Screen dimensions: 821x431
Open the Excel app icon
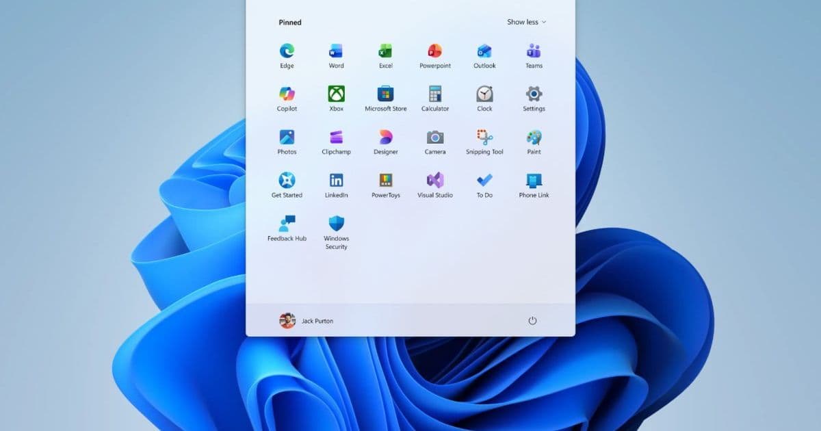(385, 51)
